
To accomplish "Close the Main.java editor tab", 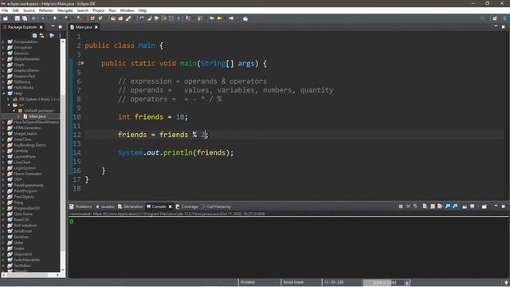I will coord(96,27).
